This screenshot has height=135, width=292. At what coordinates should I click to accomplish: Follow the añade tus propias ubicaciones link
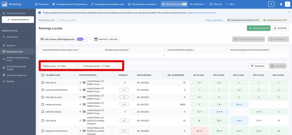(x=201, y=13)
